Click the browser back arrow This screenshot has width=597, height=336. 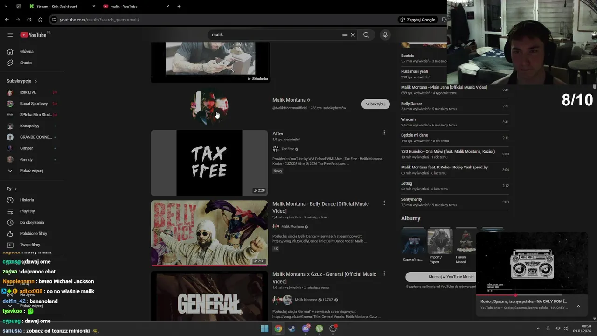click(7, 20)
